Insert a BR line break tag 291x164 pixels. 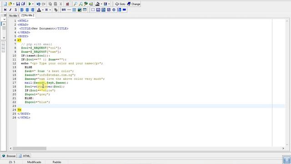coord(64,10)
